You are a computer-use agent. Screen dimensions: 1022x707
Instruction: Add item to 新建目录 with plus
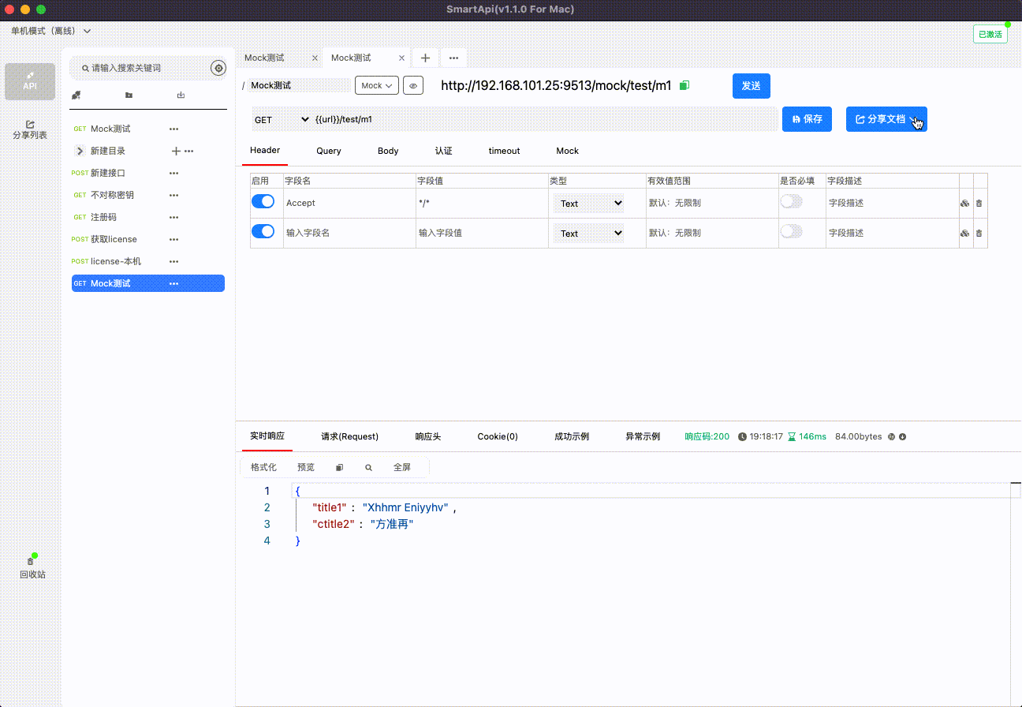(176, 151)
